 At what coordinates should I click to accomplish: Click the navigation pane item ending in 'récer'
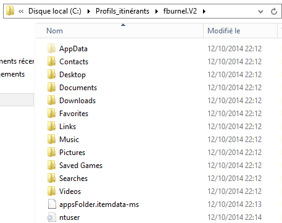(17, 61)
